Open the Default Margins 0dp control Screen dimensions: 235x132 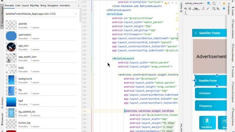tap(196, 8)
